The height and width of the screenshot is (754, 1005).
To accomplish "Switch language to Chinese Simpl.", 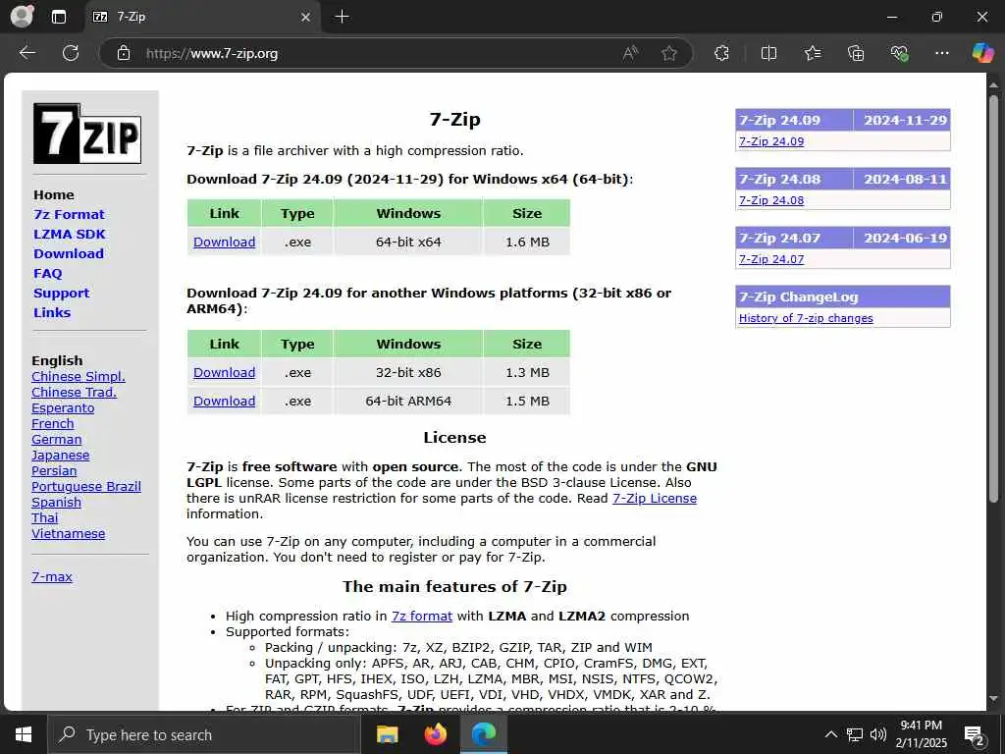I will [x=79, y=377].
